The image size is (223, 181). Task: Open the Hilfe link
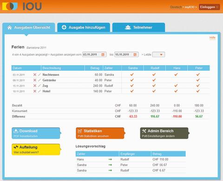pyautogui.click(x=212, y=38)
